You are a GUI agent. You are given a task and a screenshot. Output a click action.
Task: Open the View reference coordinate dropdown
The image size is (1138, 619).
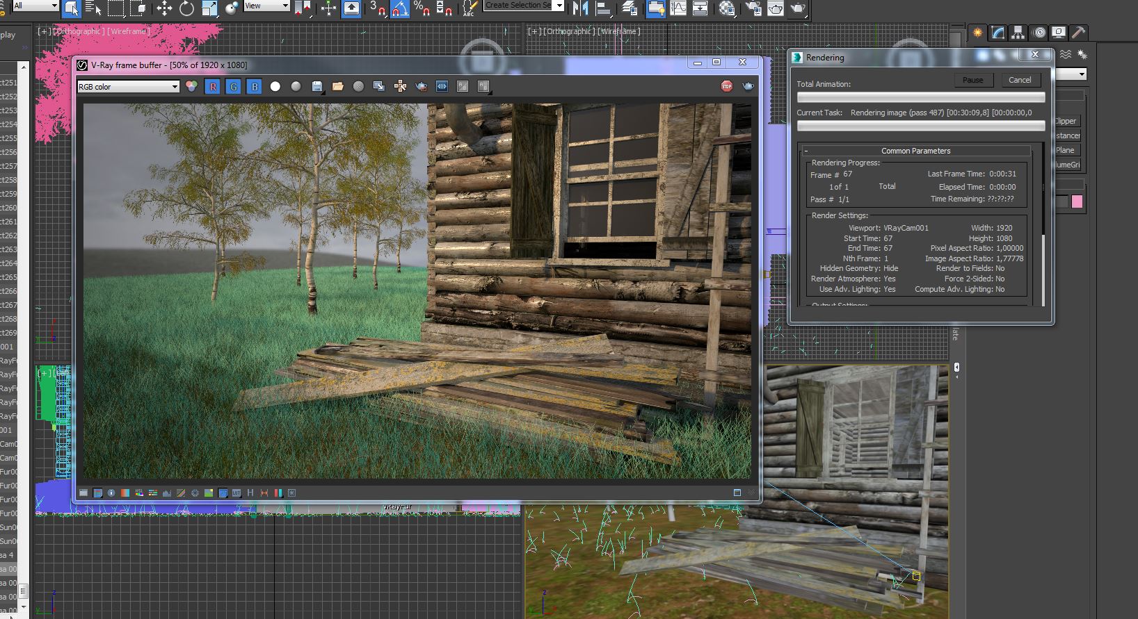click(x=266, y=6)
